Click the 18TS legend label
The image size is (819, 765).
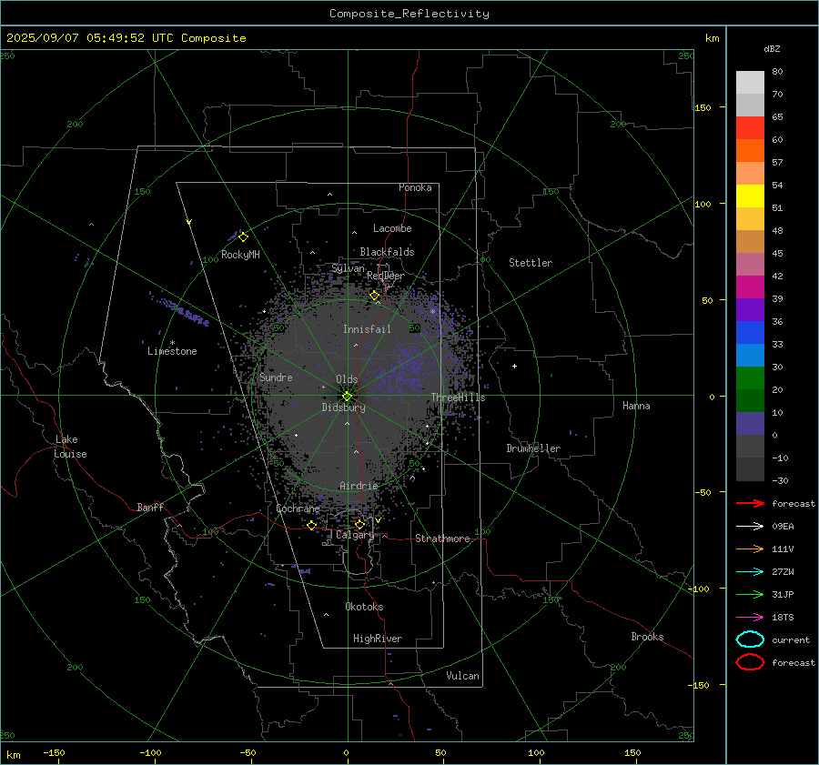point(783,618)
